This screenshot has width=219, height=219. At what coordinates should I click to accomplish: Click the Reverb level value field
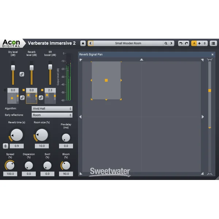pos(31,90)
